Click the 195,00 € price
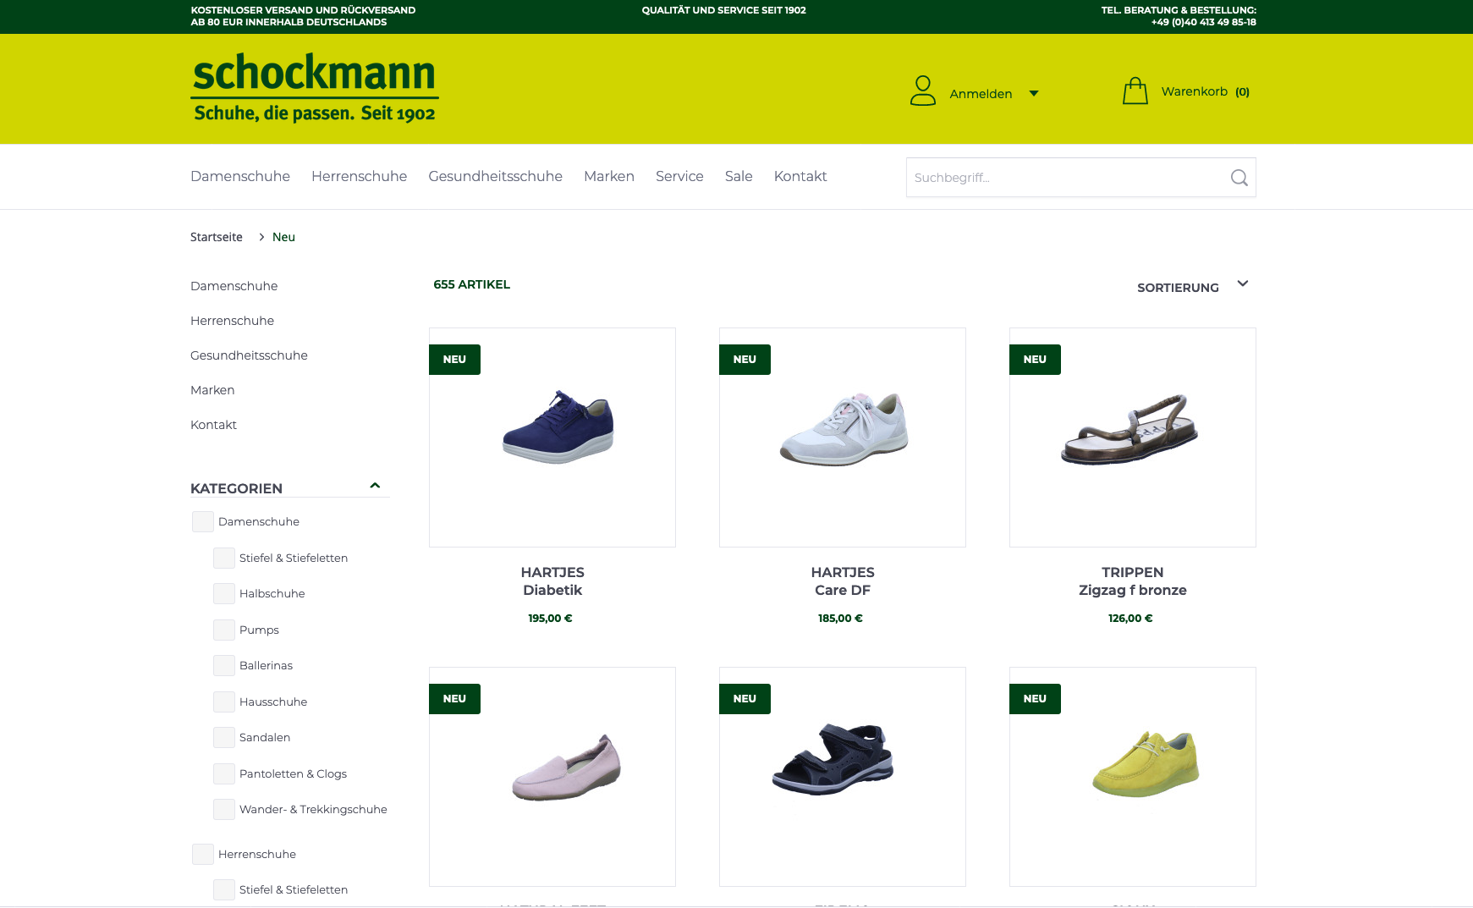 tap(551, 619)
